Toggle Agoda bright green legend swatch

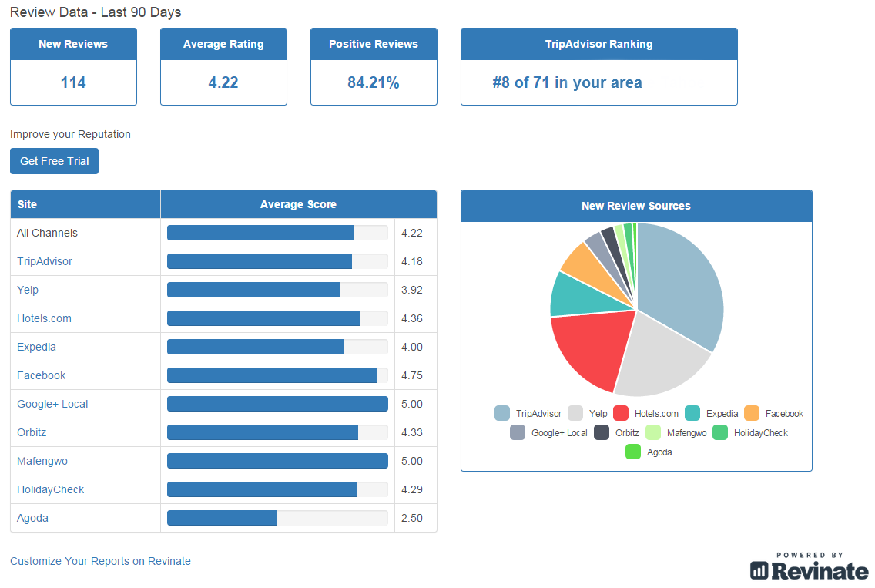tap(633, 452)
